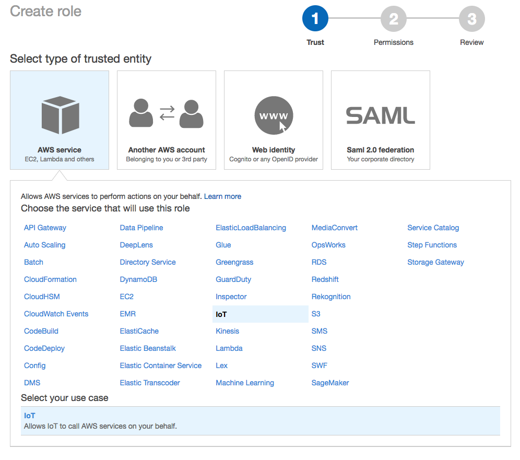The width and height of the screenshot is (520, 460).
Task: Pick CloudHSM from service list
Action: (42, 297)
